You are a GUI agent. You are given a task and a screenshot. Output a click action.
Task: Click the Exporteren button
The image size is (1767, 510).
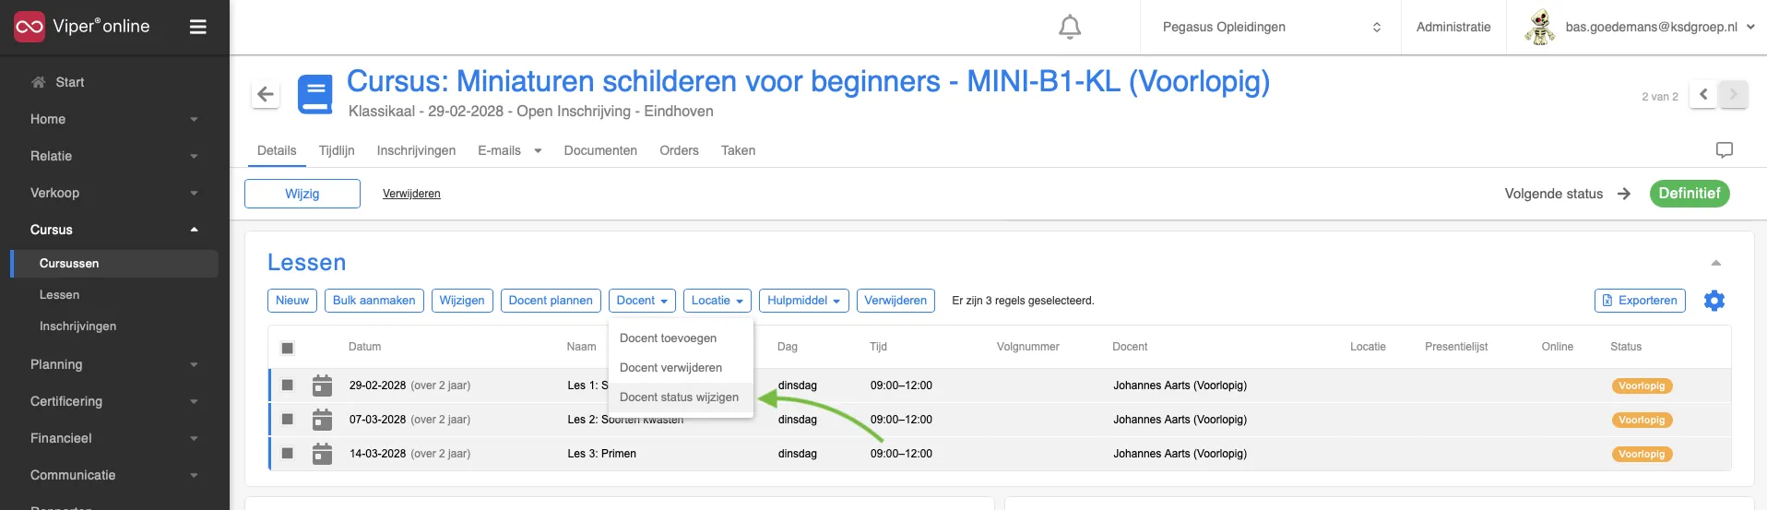point(1640,301)
